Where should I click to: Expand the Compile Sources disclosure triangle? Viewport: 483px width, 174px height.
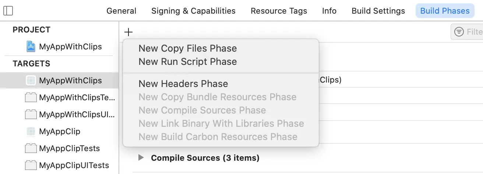click(x=141, y=158)
